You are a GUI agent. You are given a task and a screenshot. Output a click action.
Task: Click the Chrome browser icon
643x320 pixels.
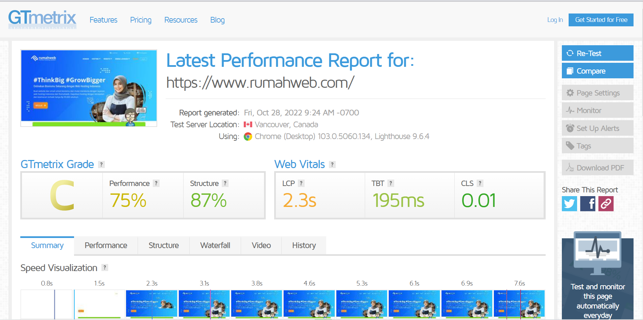click(248, 137)
